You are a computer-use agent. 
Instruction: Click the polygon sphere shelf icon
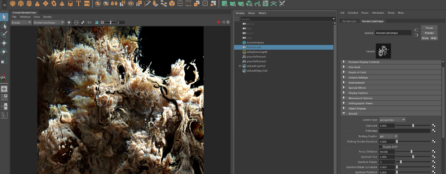[13, 4]
